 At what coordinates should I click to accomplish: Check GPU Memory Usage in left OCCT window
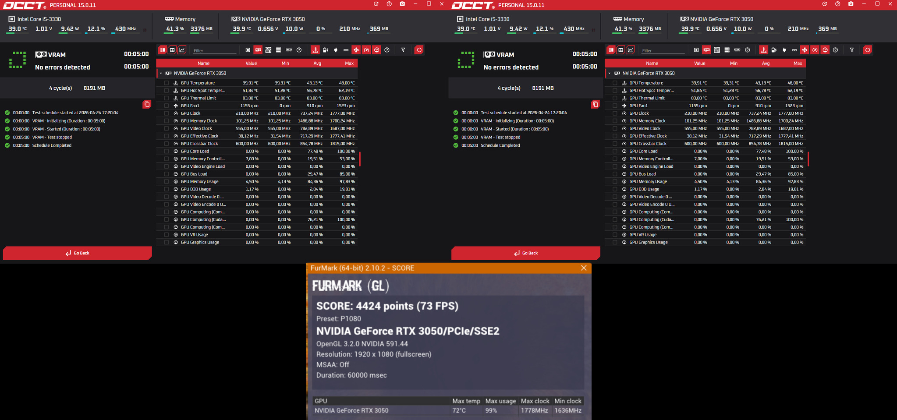(x=167, y=181)
